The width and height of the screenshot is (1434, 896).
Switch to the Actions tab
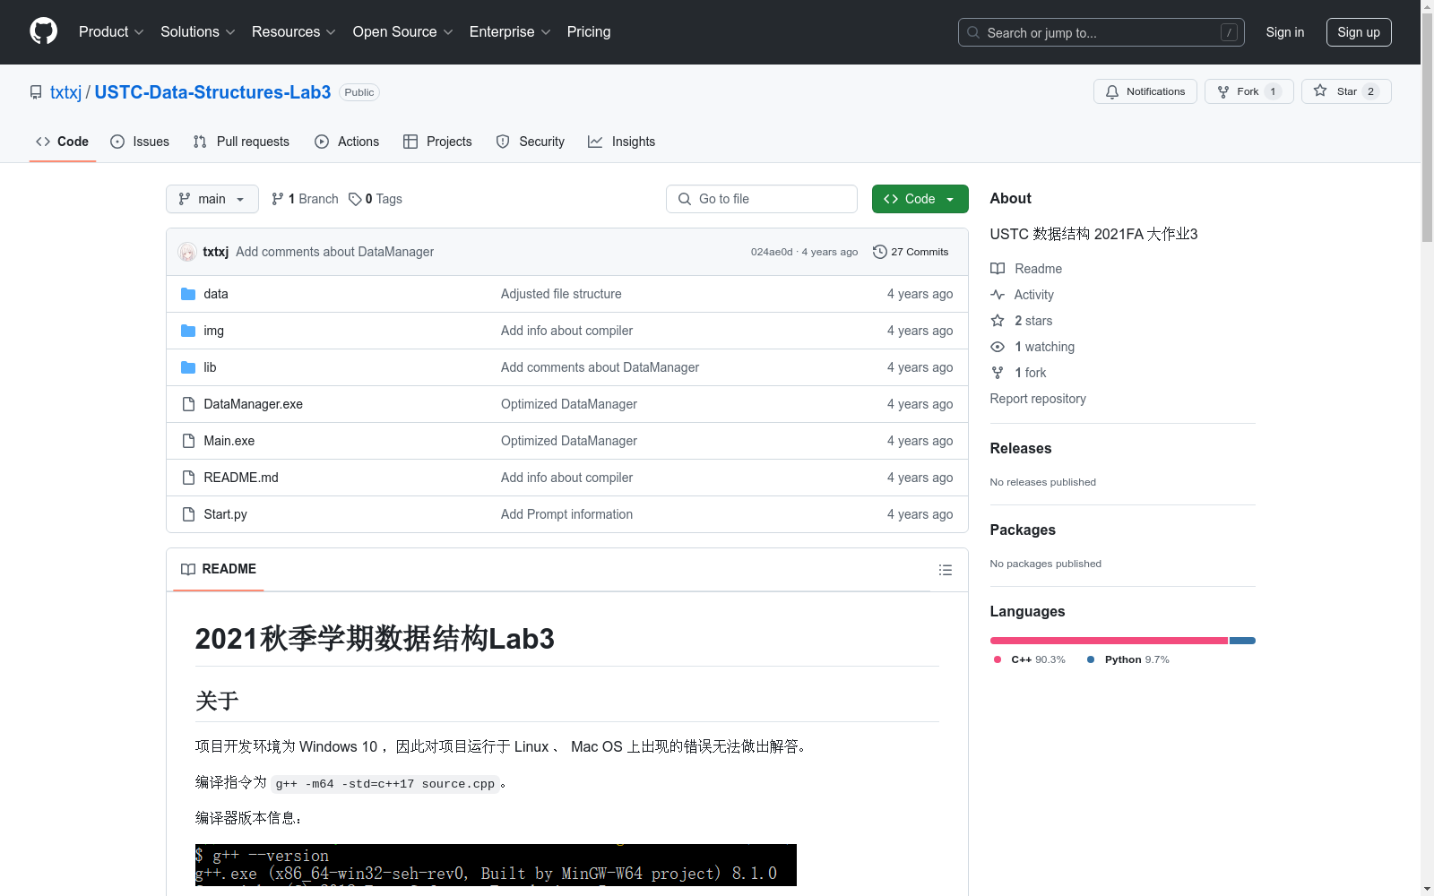(347, 142)
